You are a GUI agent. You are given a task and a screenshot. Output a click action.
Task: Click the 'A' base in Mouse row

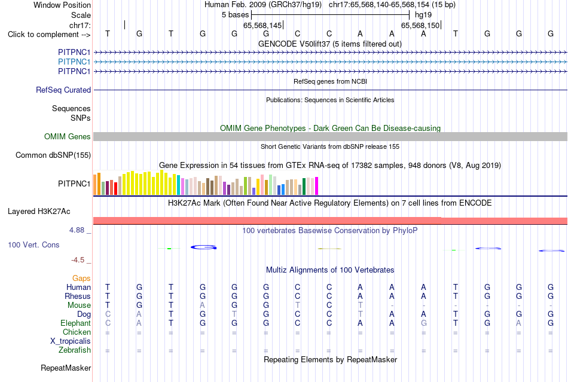click(x=203, y=305)
